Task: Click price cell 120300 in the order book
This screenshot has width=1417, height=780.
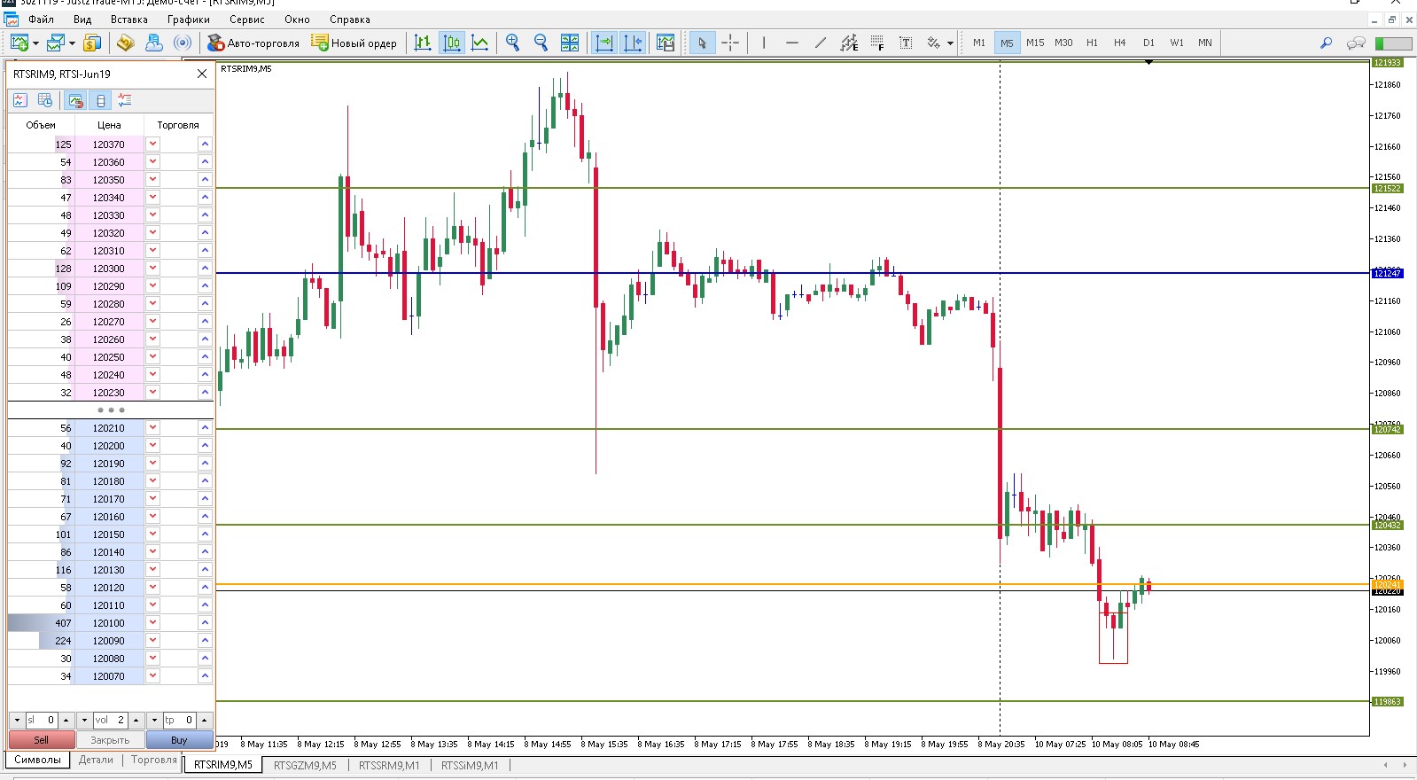Action: (109, 268)
